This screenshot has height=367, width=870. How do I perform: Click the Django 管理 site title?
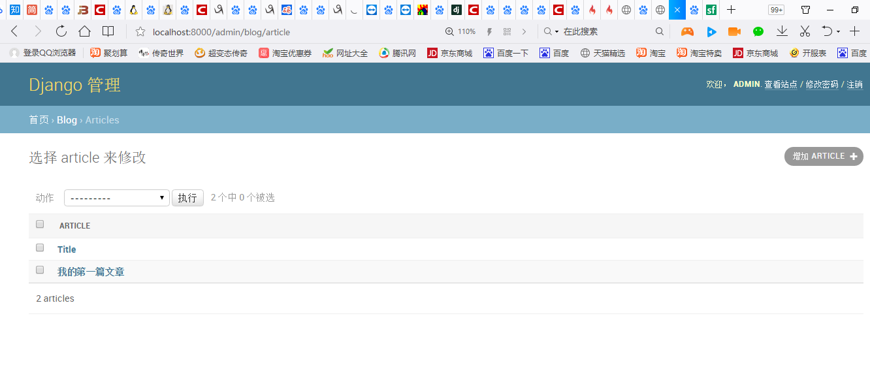(74, 85)
